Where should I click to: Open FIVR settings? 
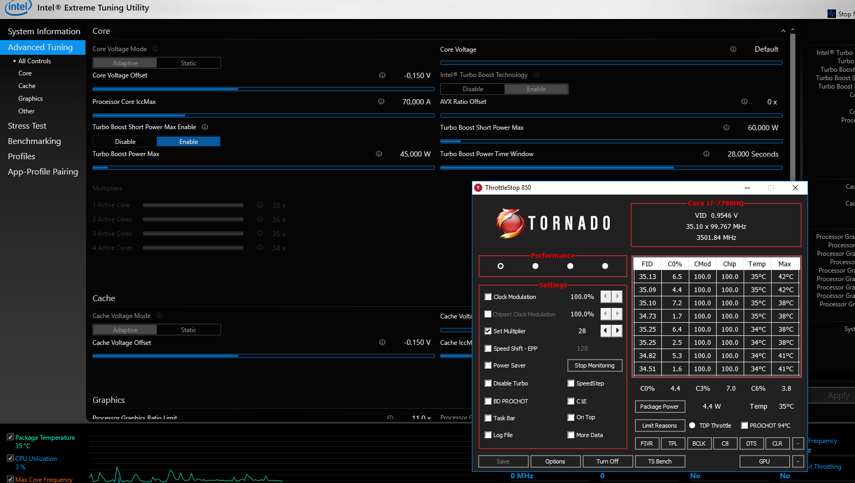pos(647,443)
